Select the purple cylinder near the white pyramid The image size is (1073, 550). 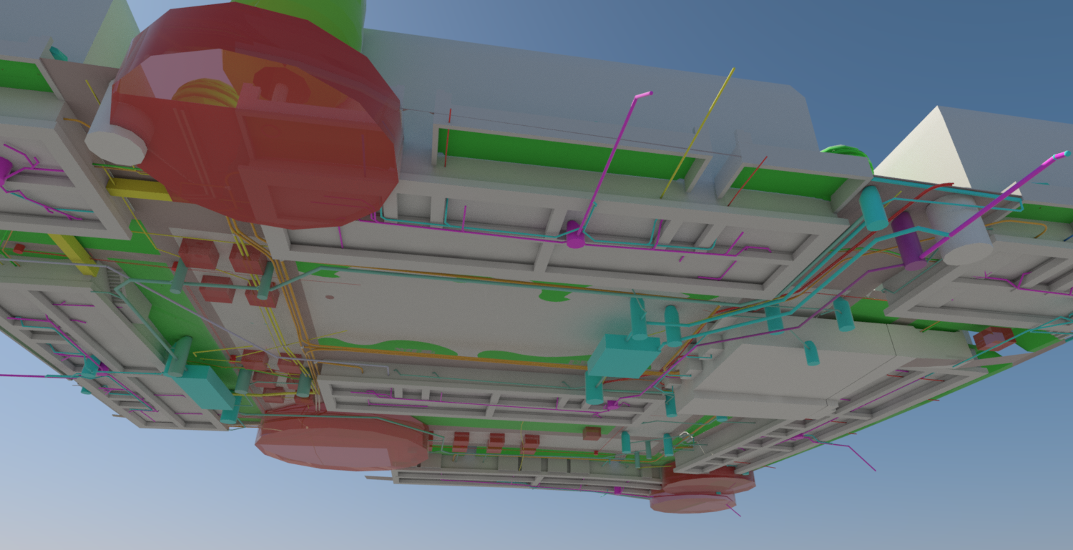(908, 240)
